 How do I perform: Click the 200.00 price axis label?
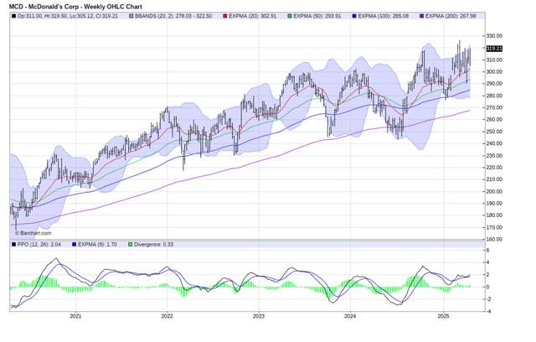(494, 191)
